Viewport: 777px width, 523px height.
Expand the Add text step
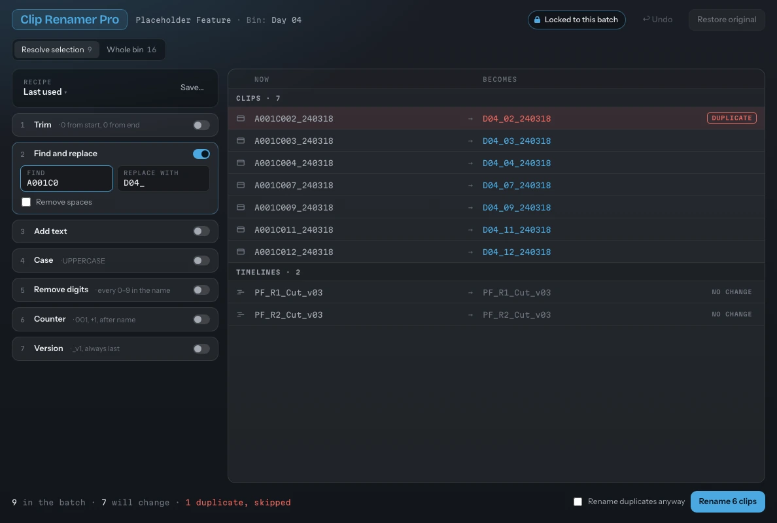[115, 231]
